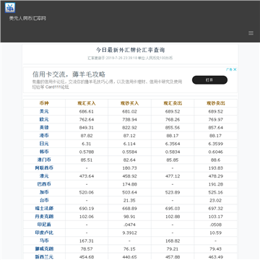Select the 473.64 AUD spot buy value

tap(87, 176)
